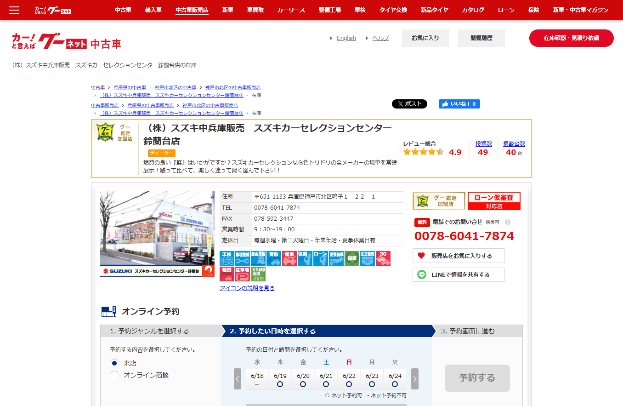The image size is (623, 406).
Task: Click step tab 3. 予約画面に進む
Action: 478,331
